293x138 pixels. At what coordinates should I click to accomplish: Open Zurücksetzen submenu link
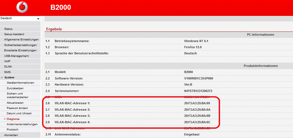point(15,88)
